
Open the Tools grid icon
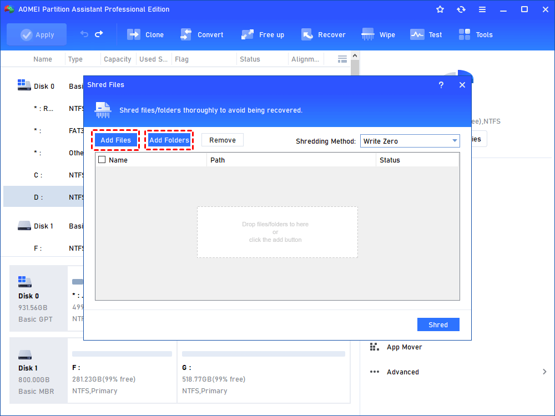pos(465,34)
